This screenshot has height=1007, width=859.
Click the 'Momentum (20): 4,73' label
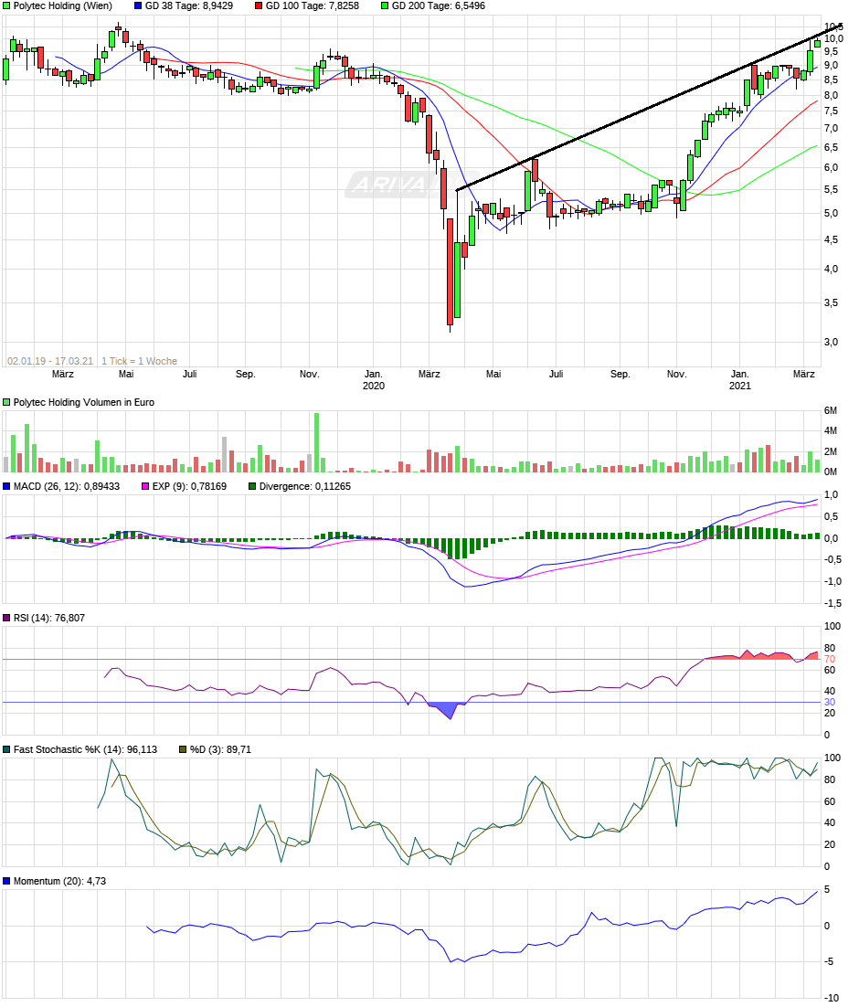pyautogui.click(x=59, y=882)
